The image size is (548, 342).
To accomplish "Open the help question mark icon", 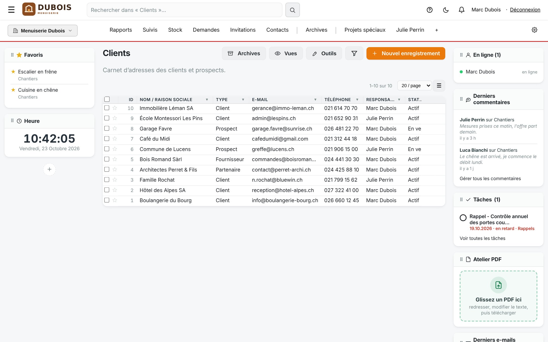I will (430, 10).
